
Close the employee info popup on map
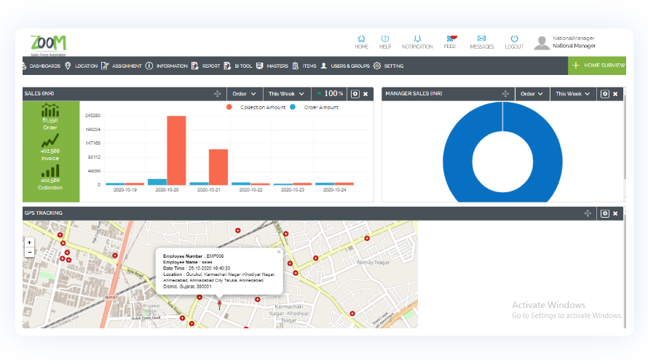point(278,252)
